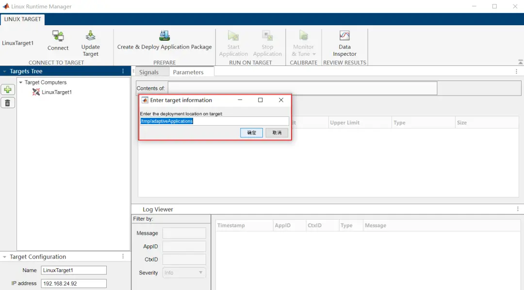
Task: Open Target Configuration panel options menu
Action: click(x=123, y=256)
